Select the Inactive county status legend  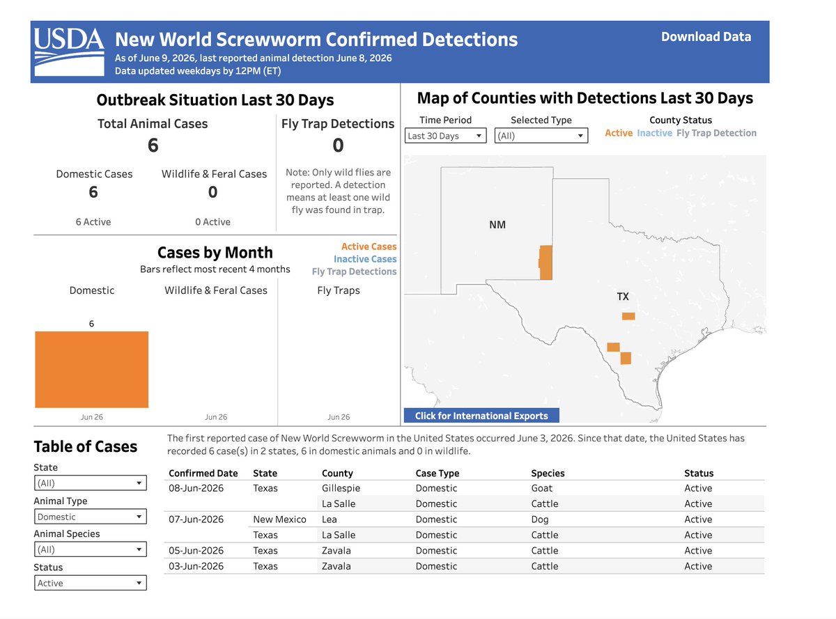pos(655,133)
